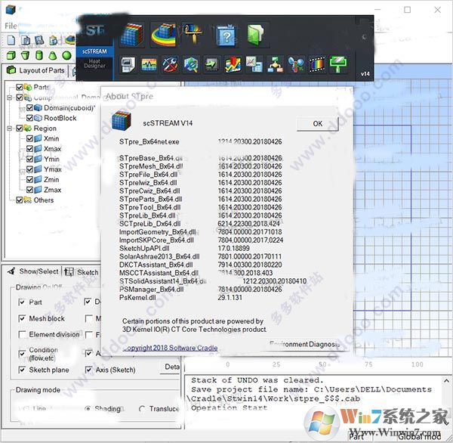Open the Copyright 2018 Software Cradle link
The height and width of the screenshot is (443, 453).
(170, 348)
